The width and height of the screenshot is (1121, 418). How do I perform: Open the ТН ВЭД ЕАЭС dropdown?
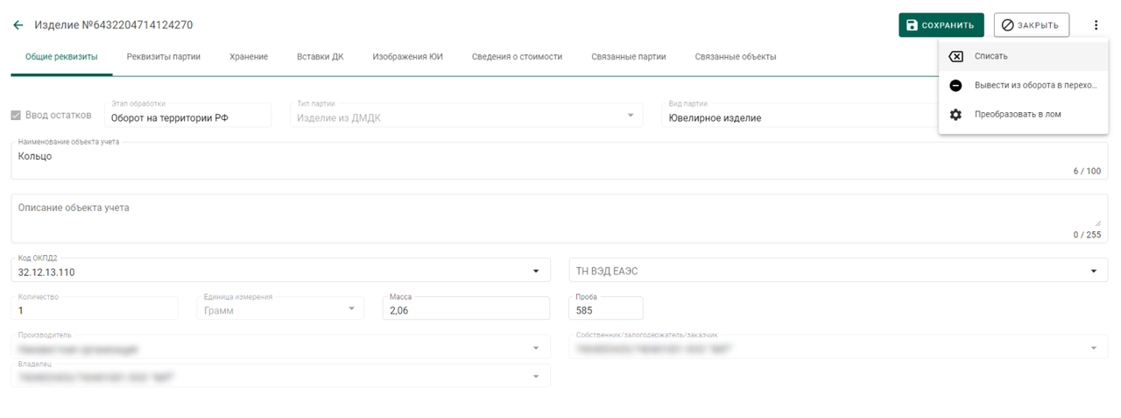(x=839, y=271)
